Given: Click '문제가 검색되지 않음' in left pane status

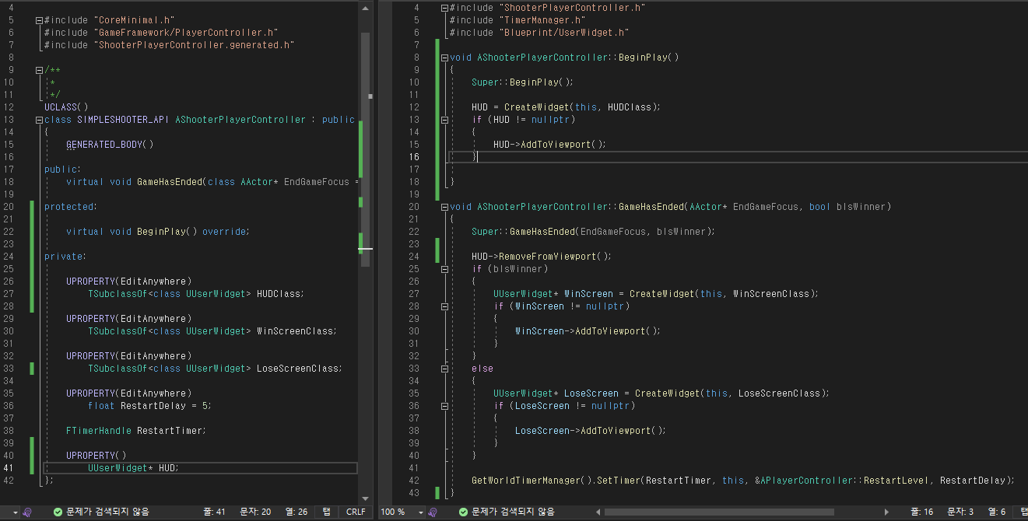Looking at the screenshot, I should [x=107, y=512].
